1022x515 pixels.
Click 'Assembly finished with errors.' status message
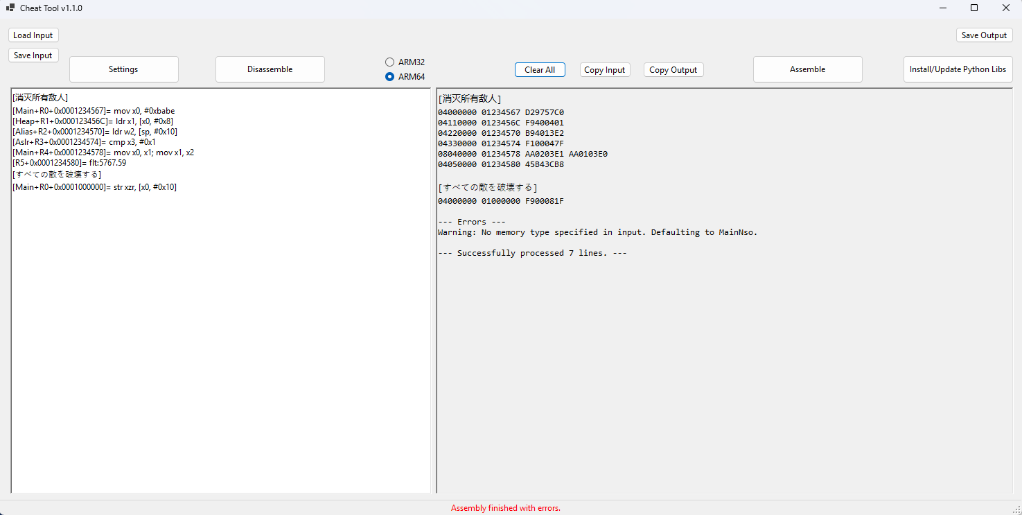[x=506, y=508]
